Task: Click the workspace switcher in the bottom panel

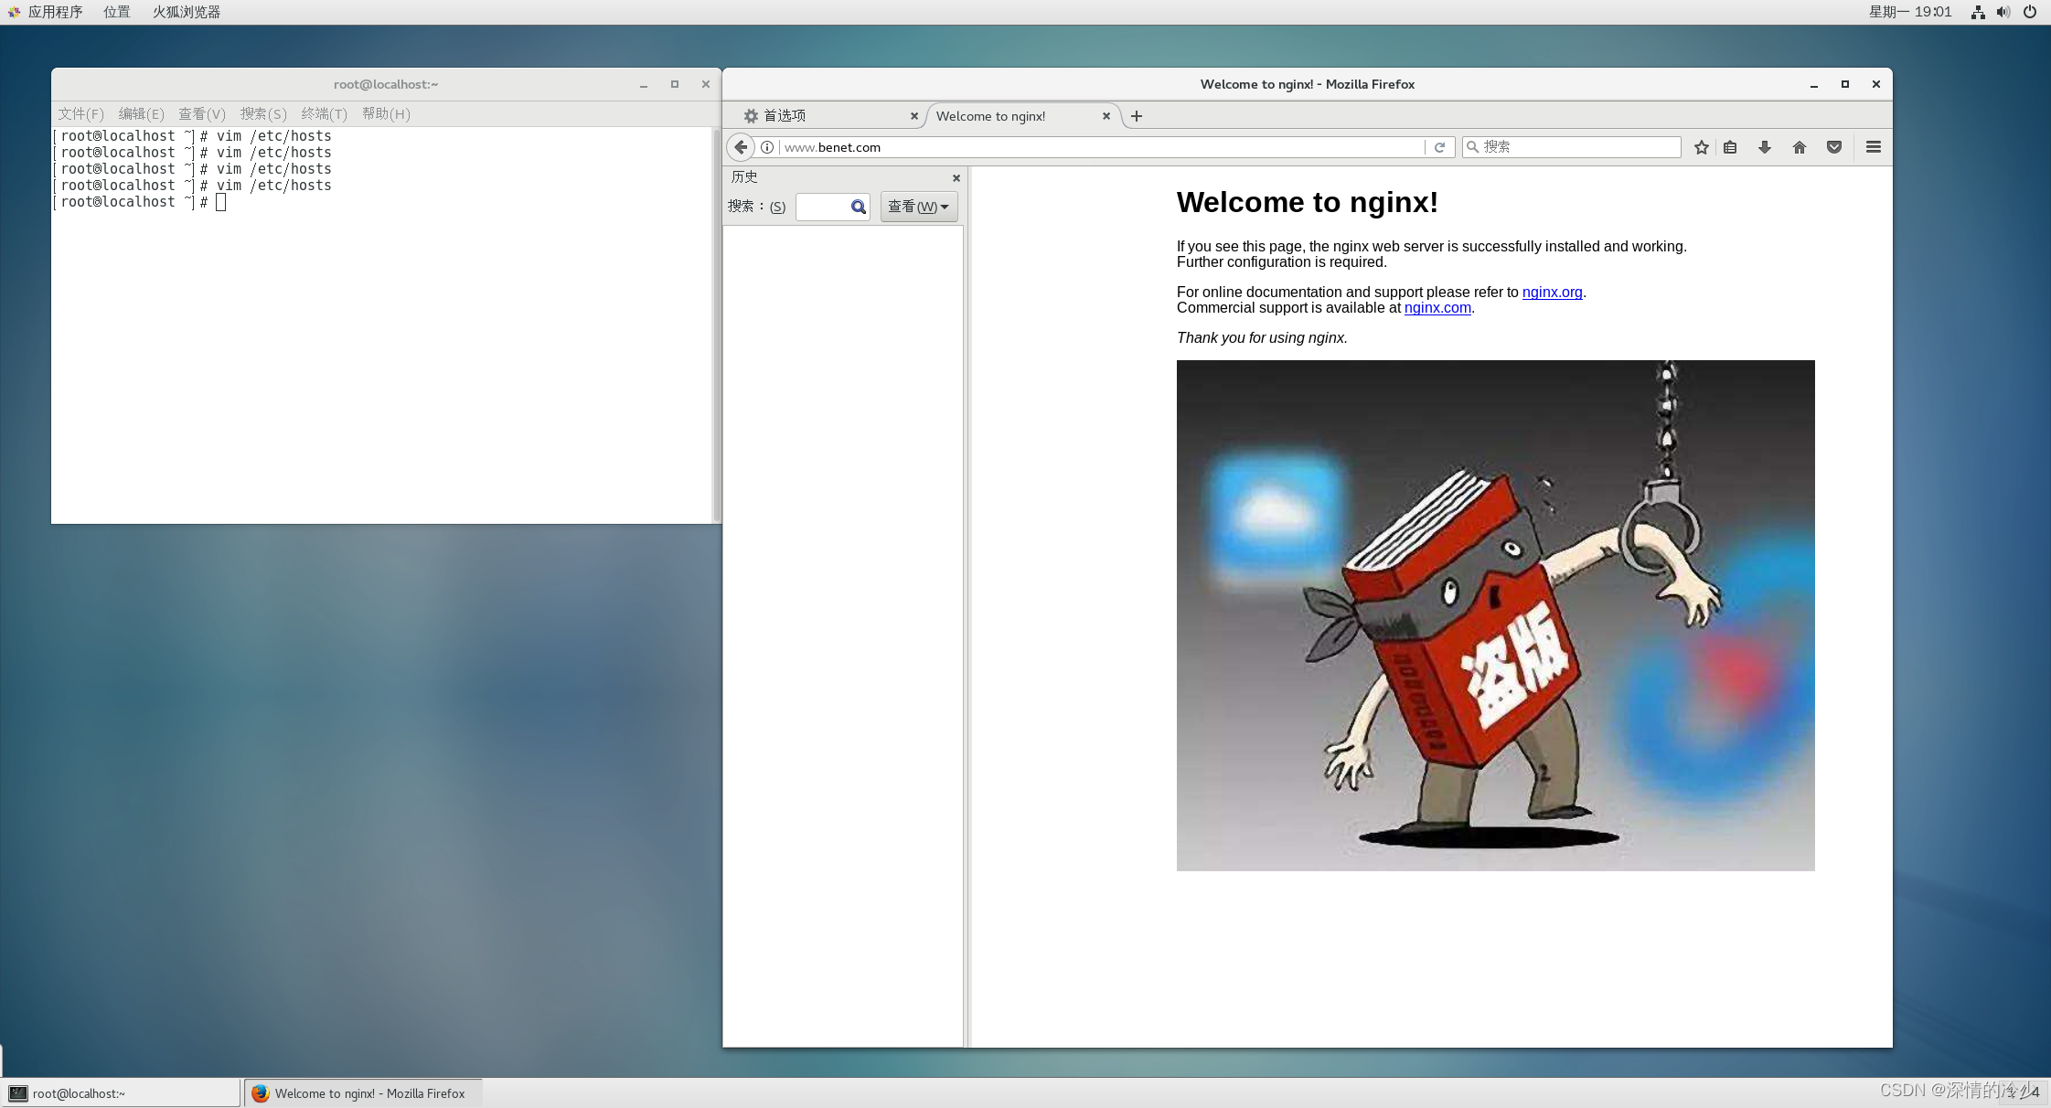Action: (2024, 1092)
